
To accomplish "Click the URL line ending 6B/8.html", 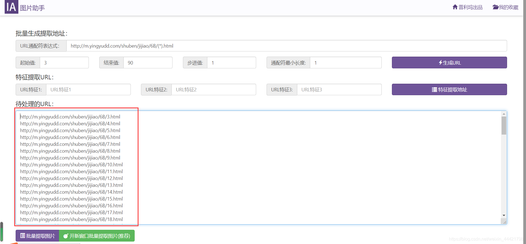I will pyautogui.click(x=70, y=151).
